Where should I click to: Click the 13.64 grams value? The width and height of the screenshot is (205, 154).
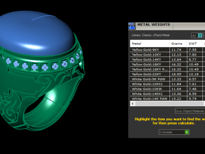(x=176, y=59)
